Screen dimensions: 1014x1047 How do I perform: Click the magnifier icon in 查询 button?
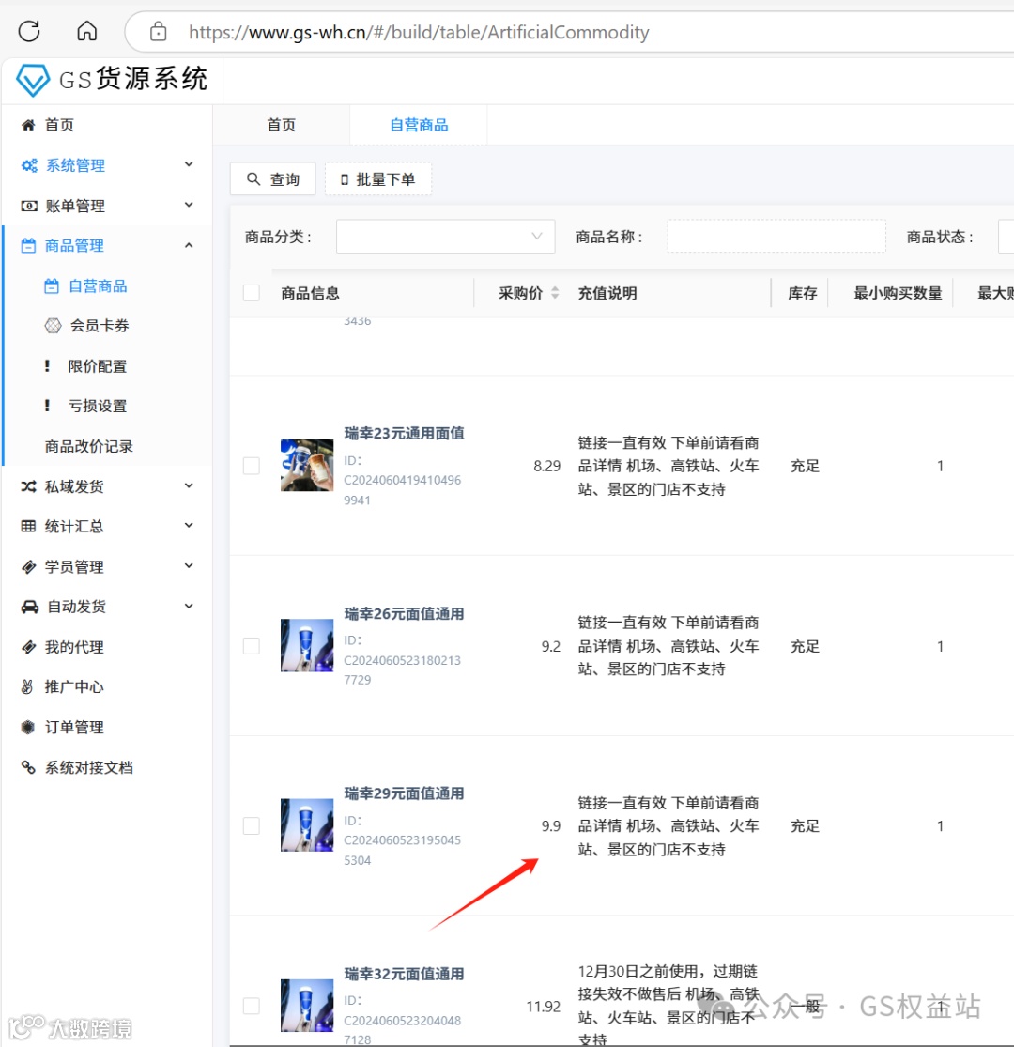[x=253, y=179]
